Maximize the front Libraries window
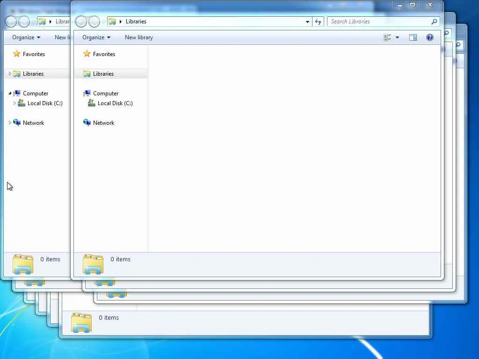The height and width of the screenshot is (359, 479). [x=413, y=5]
